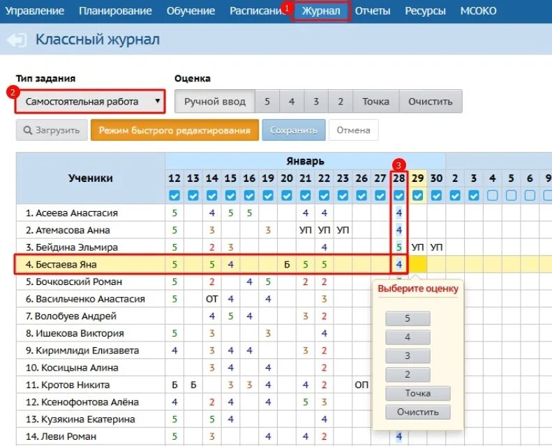Expand the Тип задания dropdown
The height and width of the screenshot is (446, 552).
[x=90, y=102]
